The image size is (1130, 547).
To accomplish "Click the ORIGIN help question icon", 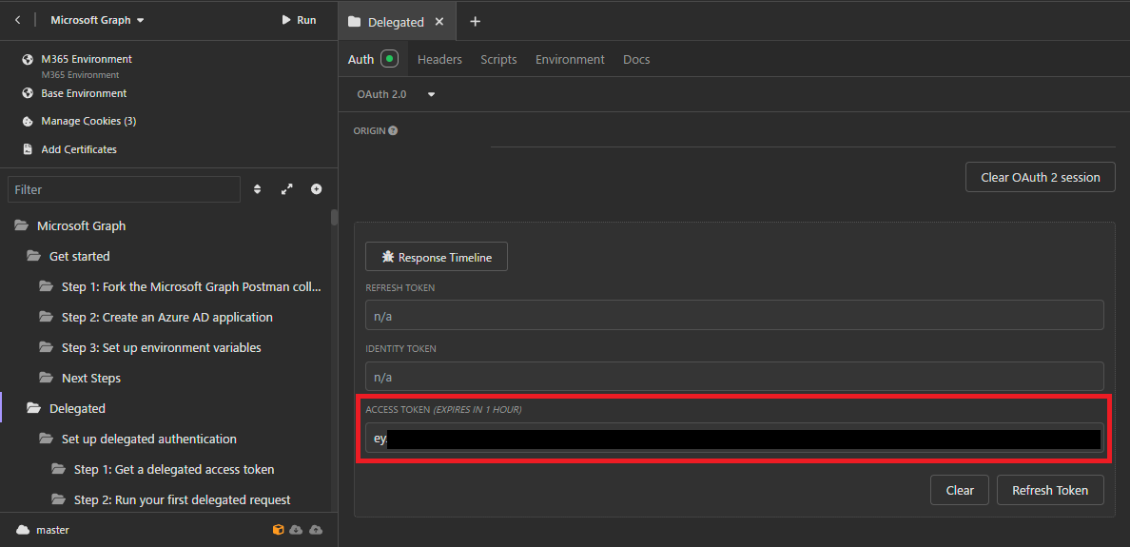I will tap(393, 130).
